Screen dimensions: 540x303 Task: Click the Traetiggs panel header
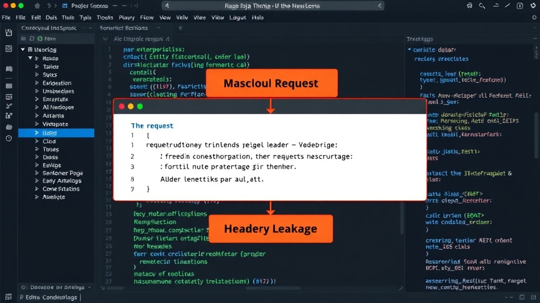click(419, 39)
